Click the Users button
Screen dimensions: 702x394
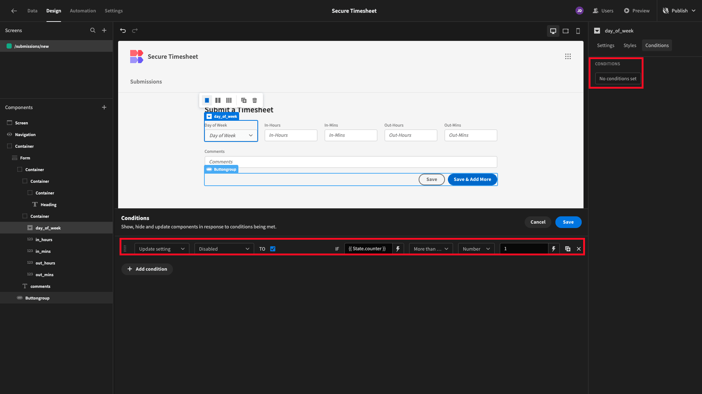[x=603, y=11]
